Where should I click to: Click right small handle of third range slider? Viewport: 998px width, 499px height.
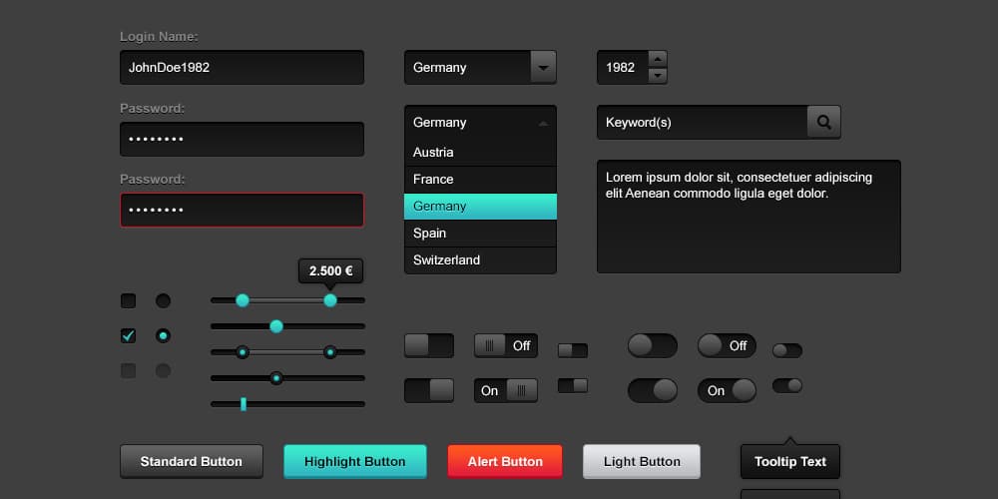pyautogui.click(x=330, y=352)
